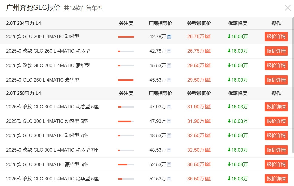Open price chart icon for 改款 GLC 260 L 豪华型
Screen dimensions: 294x186
click(x=208, y=65)
